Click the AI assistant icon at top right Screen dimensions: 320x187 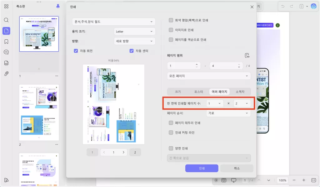(x=314, y=6)
